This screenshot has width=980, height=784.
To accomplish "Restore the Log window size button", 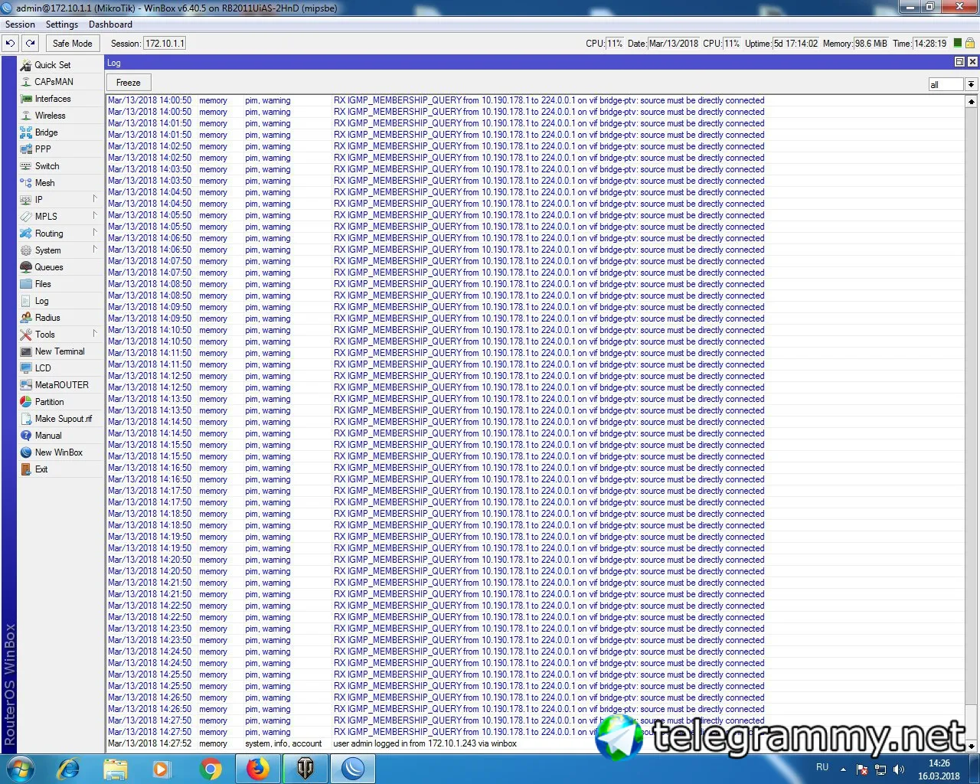I will tap(959, 62).
